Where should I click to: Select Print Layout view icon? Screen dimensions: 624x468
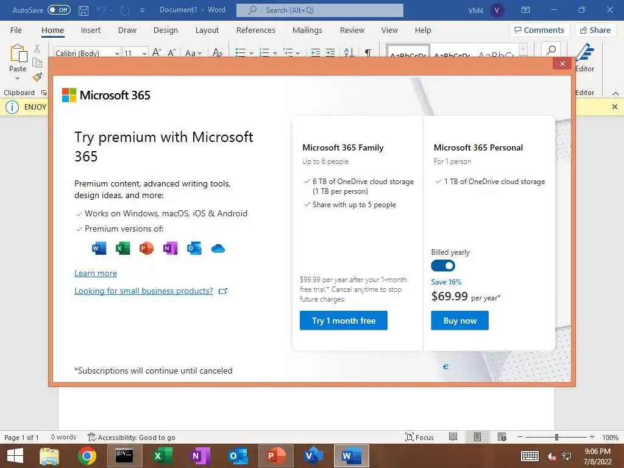pyautogui.click(x=477, y=437)
